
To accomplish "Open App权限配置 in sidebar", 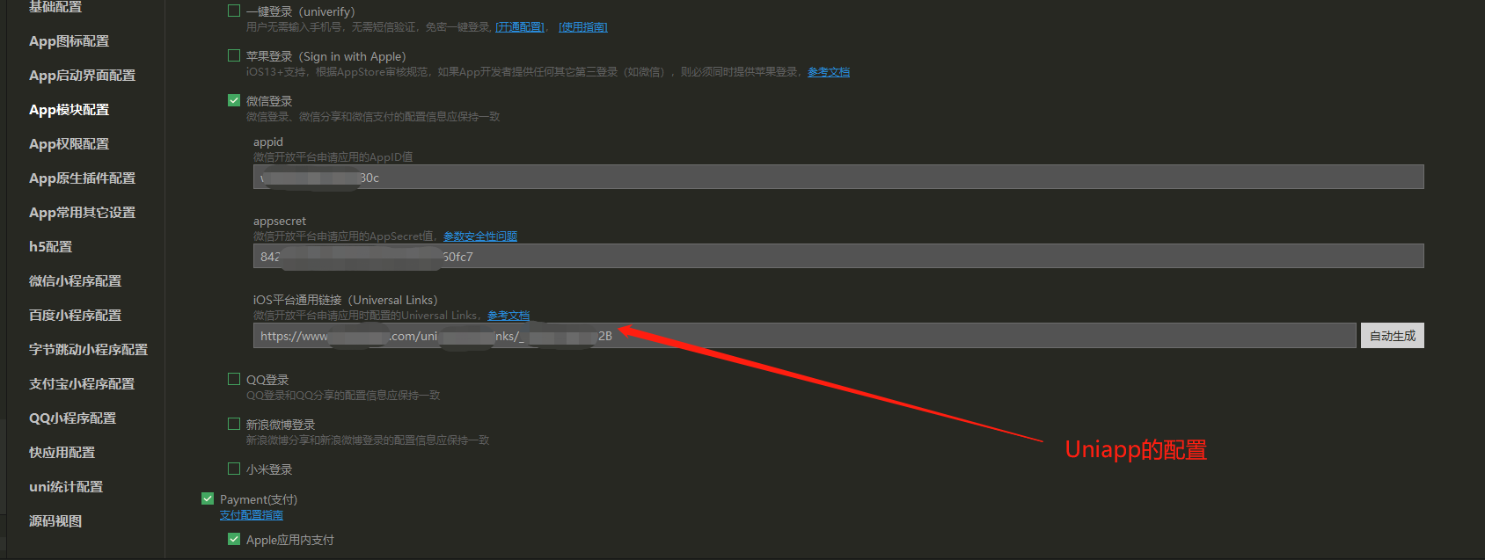I will [69, 144].
